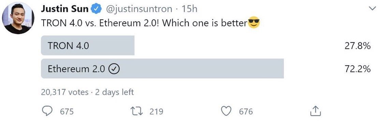Like the tweet with the heart icon
The height and width of the screenshot is (126, 381).
tap(226, 111)
